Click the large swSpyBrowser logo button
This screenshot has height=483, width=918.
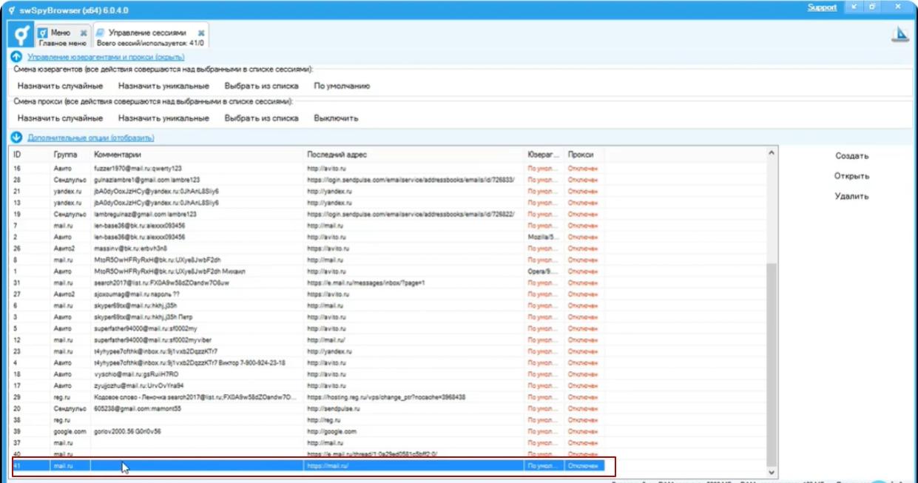click(21, 35)
